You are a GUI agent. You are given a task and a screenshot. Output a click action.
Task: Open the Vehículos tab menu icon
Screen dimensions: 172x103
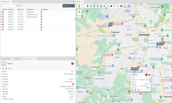pos(11,2)
